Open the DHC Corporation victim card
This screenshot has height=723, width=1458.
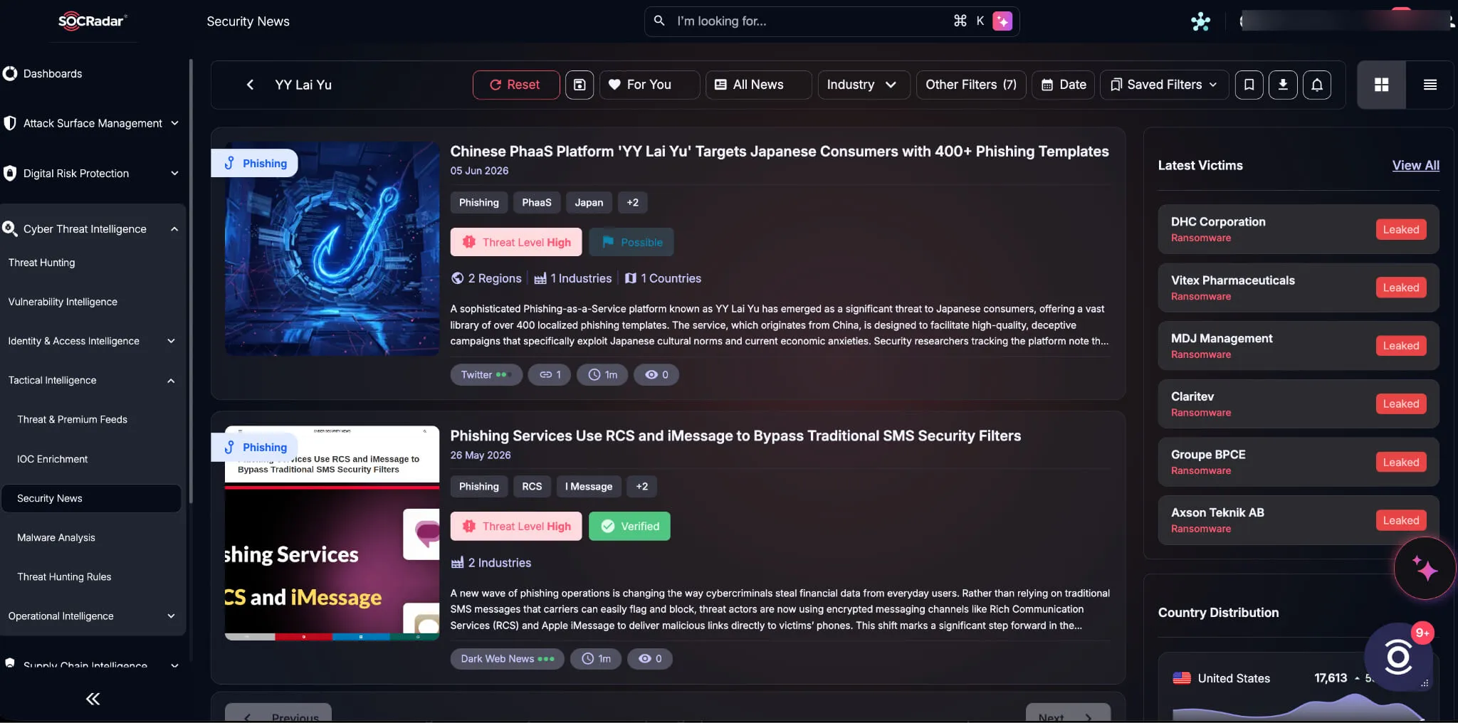click(x=1299, y=229)
